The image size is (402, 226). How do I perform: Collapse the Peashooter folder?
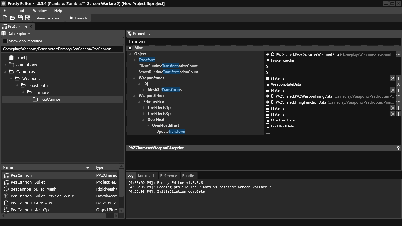(17, 86)
